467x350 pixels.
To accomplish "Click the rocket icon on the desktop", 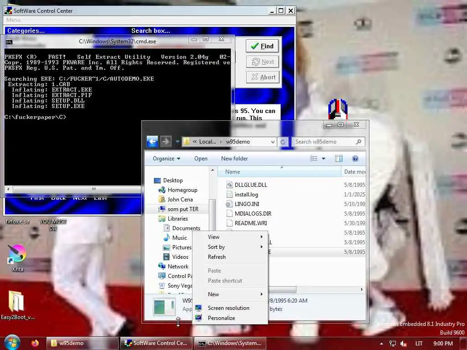I will [338, 109].
